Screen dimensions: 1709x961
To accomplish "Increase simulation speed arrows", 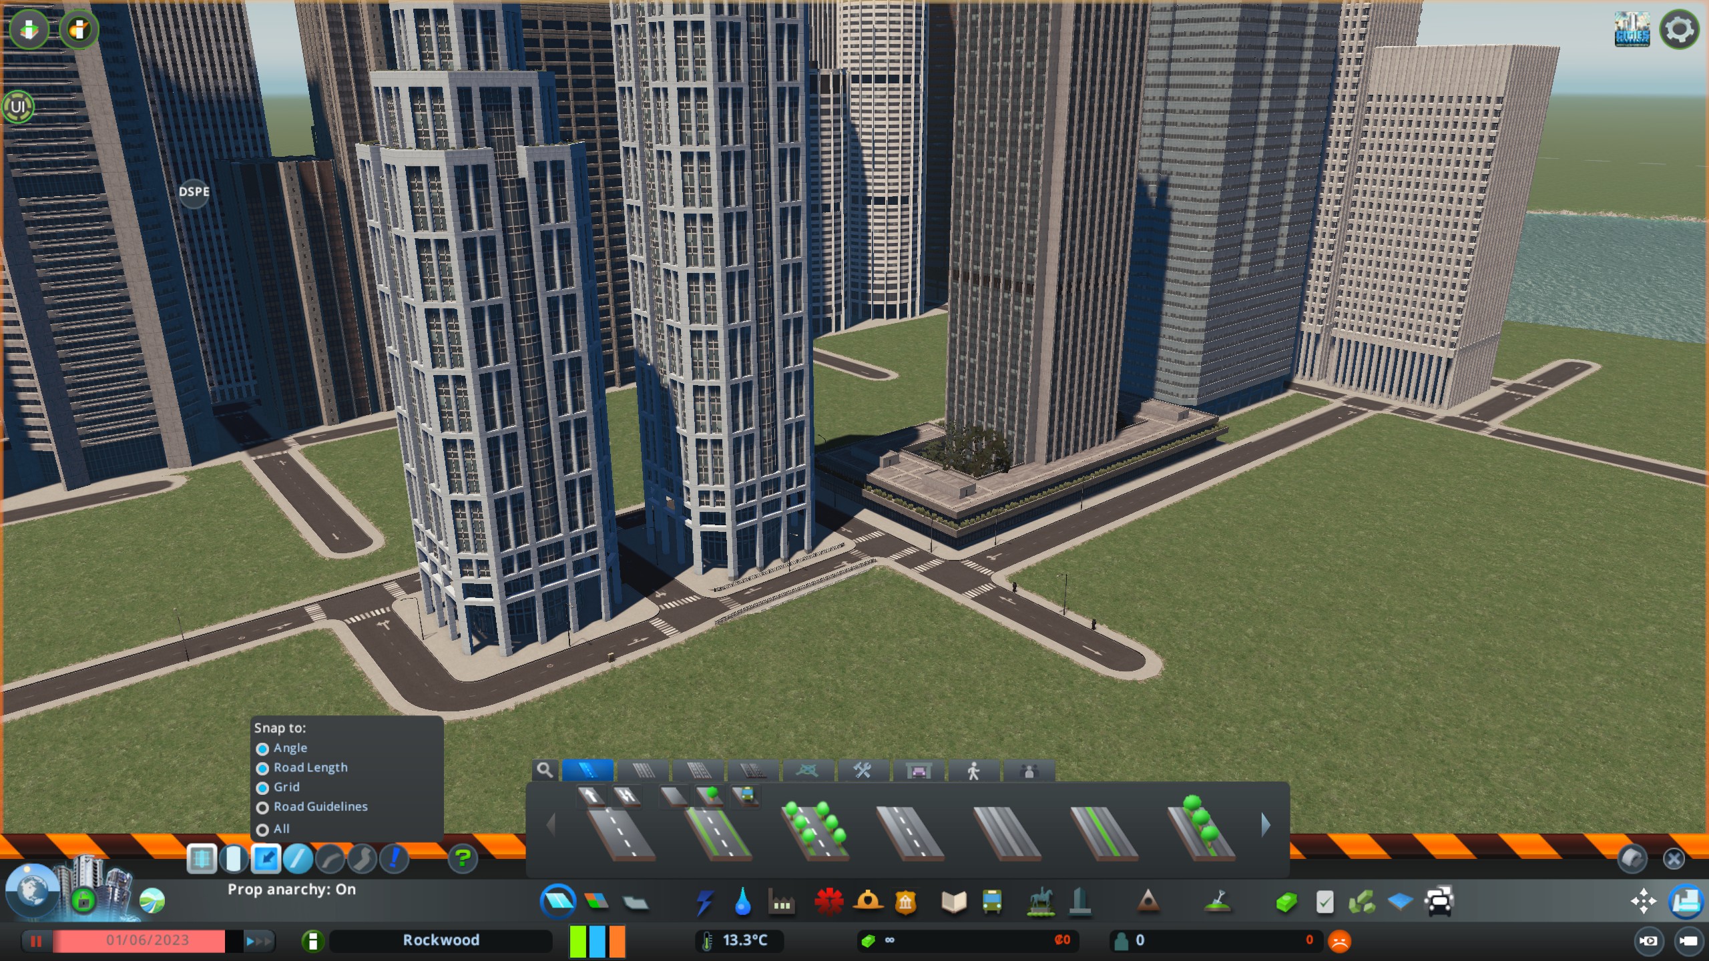I will (x=258, y=941).
